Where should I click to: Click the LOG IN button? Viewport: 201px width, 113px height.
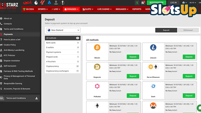tap(173, 3)
